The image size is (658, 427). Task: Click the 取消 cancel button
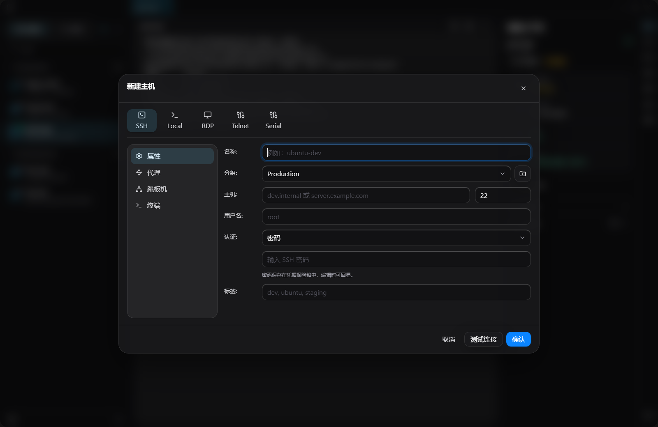tap(448, 339)
